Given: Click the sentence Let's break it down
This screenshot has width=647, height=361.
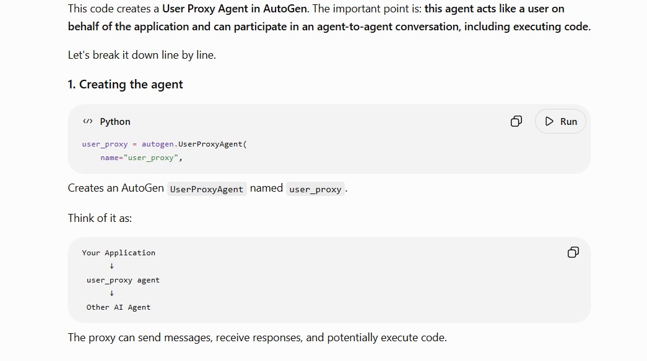Looking at the screenshot, I should coord(142,55).
